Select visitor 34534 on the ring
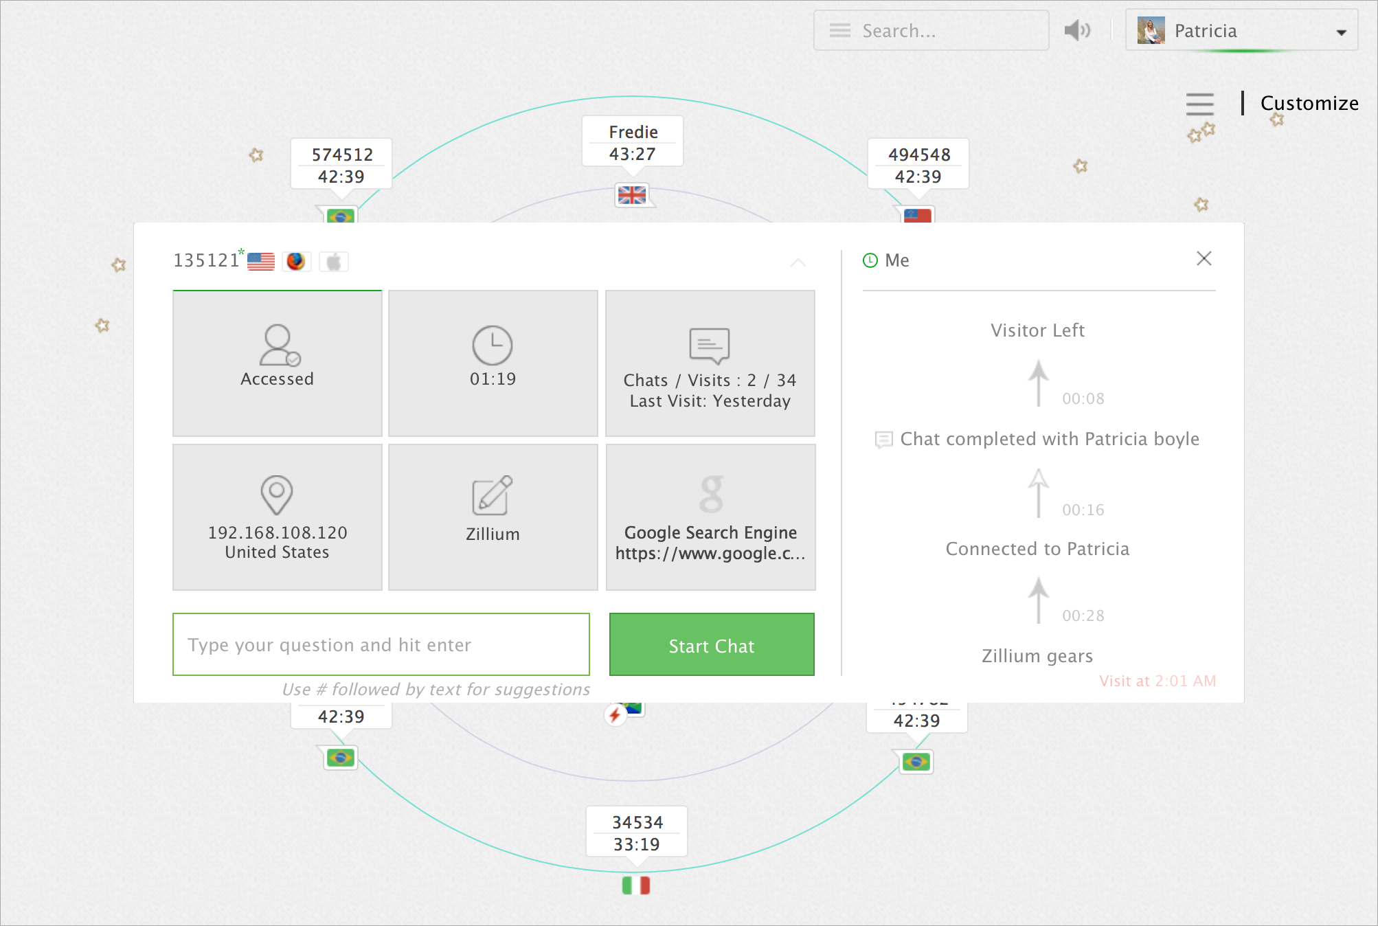The height and width of the screenshot is (926, 1378). 637,832
